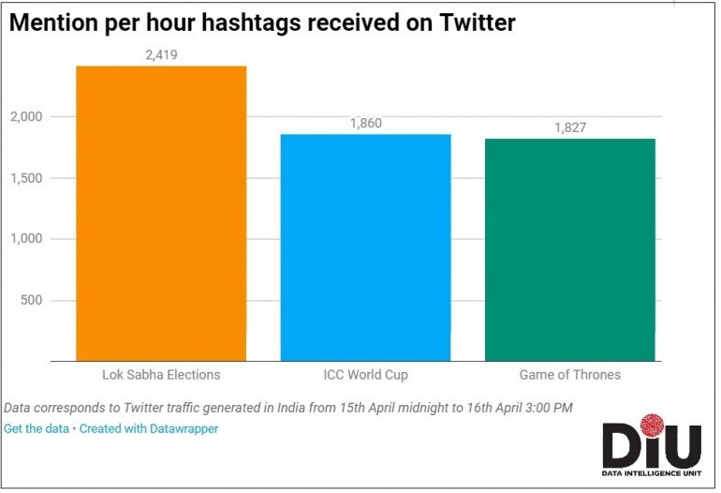Click the 2,419 value label
This screenshot has height=493, width=721.
(x=161, y=55)
